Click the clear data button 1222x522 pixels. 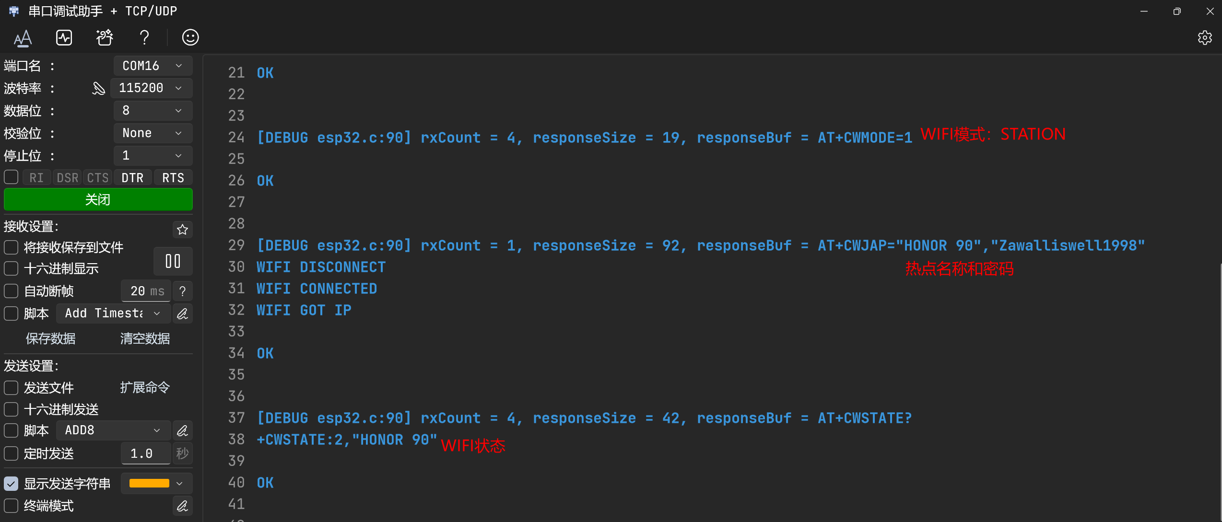click(x=145, y=338)
